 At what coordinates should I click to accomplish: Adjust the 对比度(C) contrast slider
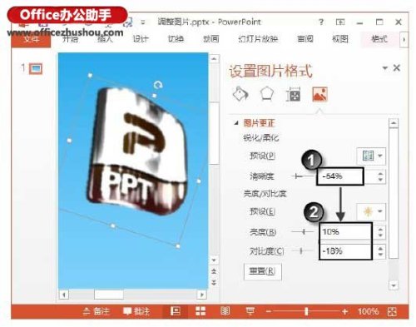[303, 251]
